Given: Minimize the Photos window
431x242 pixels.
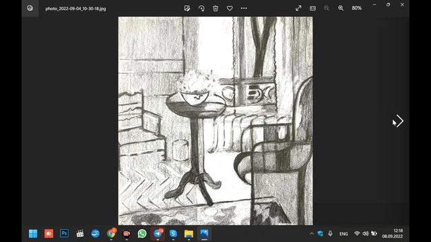Looking at the screenshot, I should coord(374,5).
